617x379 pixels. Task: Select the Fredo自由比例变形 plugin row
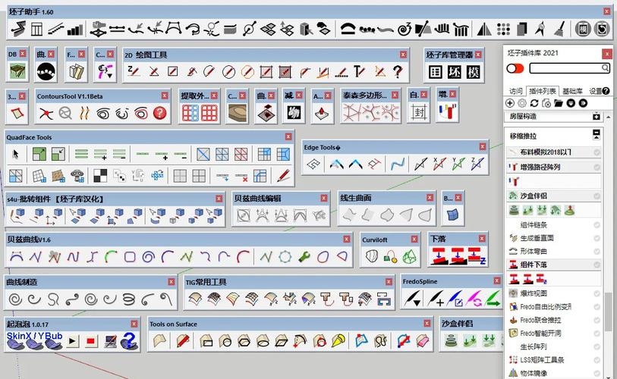(554, 307)
